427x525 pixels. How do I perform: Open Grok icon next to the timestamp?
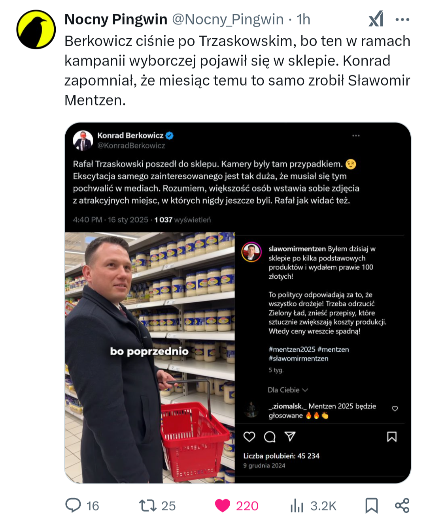[x=376, y=19]
